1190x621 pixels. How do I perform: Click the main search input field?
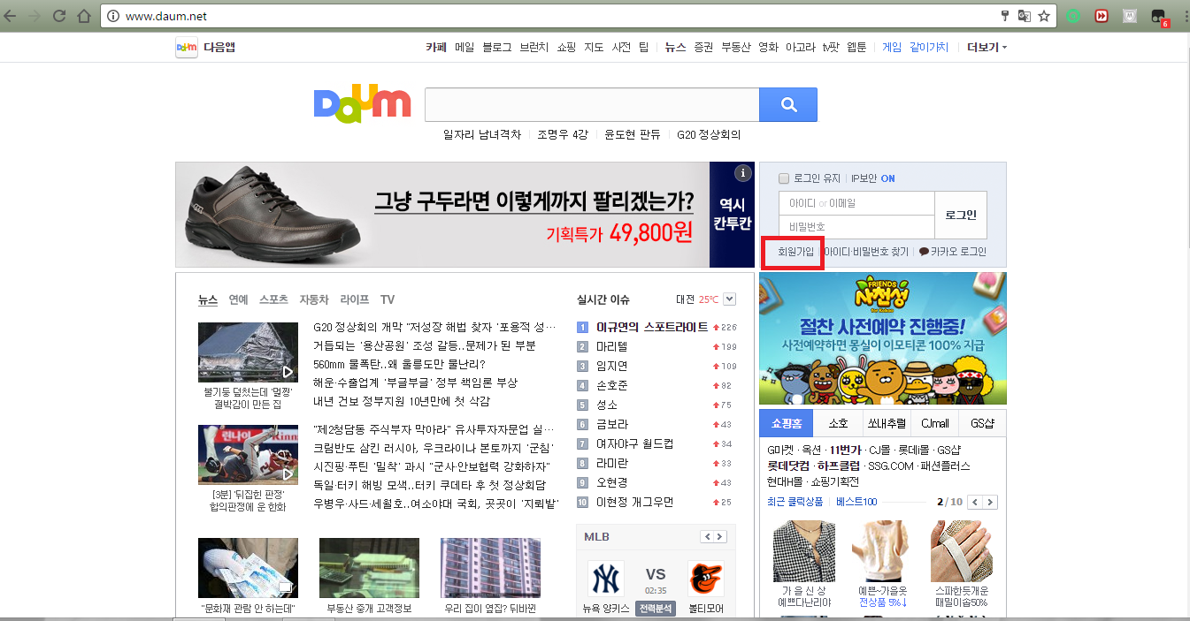[592, 105]
